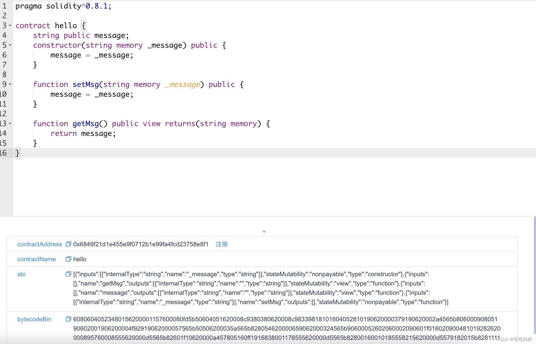Select the abi label
The image size is (536, 344).
pos(21,274)
